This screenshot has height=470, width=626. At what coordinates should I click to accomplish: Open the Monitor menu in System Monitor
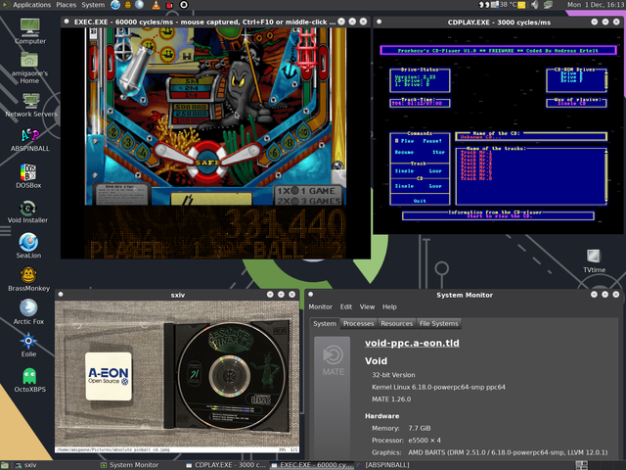pos(320,306)
